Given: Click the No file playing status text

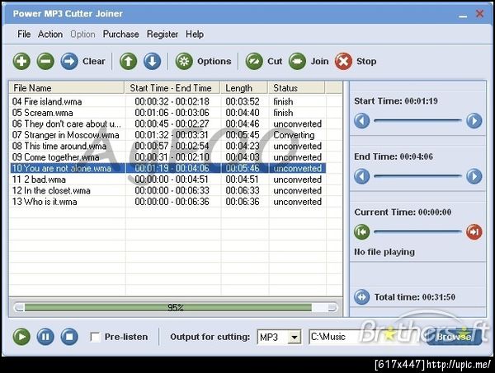Looking at the screenshot, I should 384,252.
